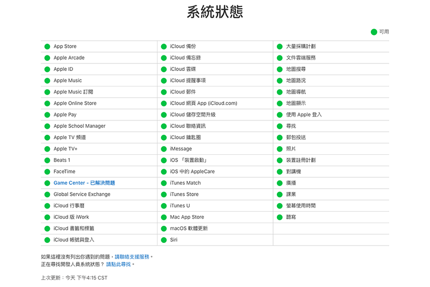430x287 pixels.
Task: Click the 地圖導航 service entry
Action: tap(296, 92)
